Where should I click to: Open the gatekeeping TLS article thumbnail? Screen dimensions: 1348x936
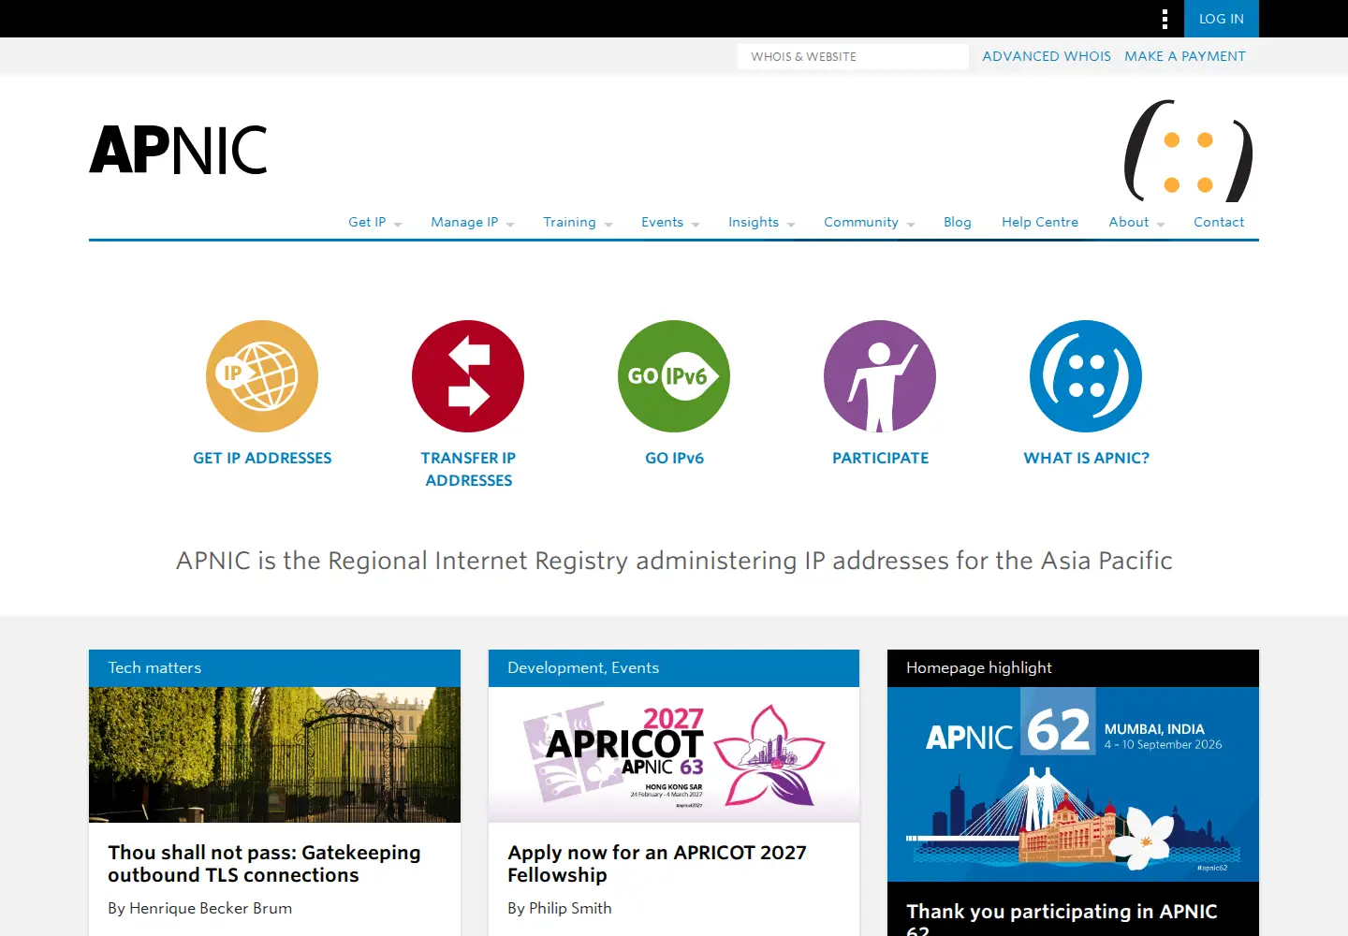(x=274, y=754)
